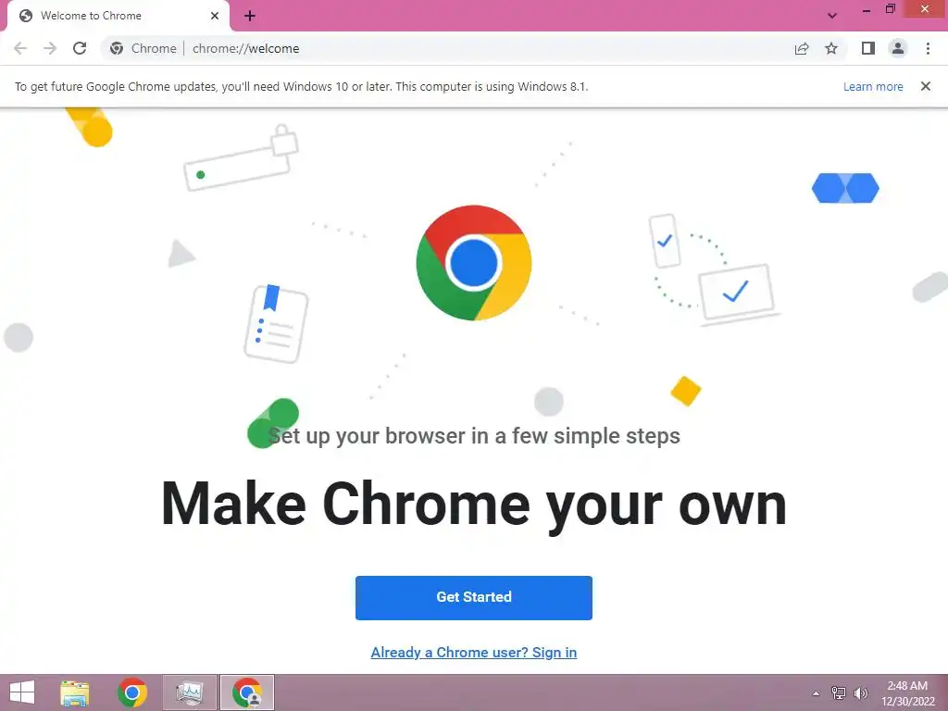
Task: Click the browser forward arrow
Action: click(x=50, y=48)
